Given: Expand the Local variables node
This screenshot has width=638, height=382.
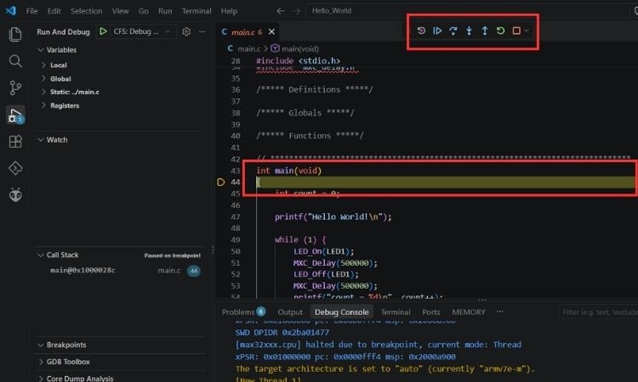Looking at the screenshot, I should click(x=43, y=65).
